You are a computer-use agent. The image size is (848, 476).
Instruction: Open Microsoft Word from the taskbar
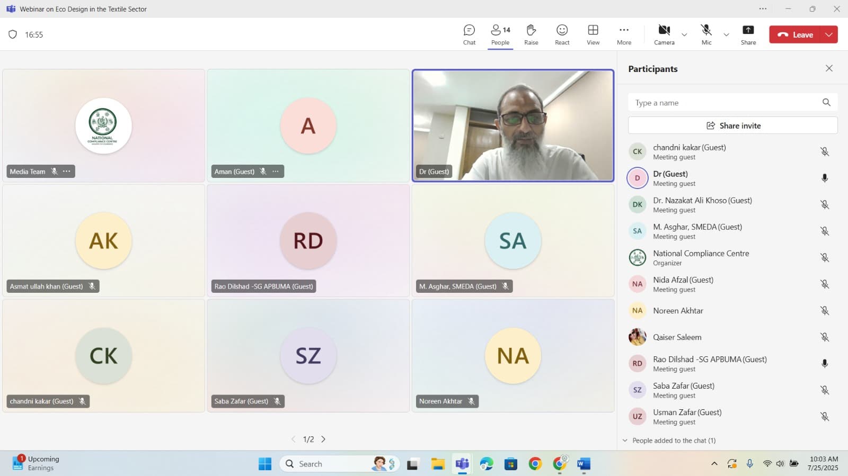(584, 464)
